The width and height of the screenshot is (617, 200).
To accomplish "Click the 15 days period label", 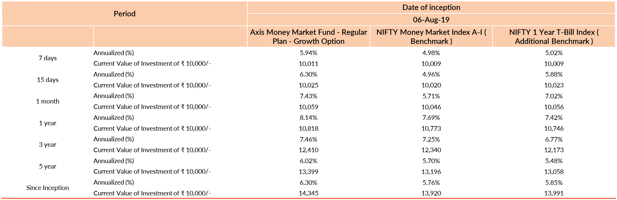I will [48, 80].
